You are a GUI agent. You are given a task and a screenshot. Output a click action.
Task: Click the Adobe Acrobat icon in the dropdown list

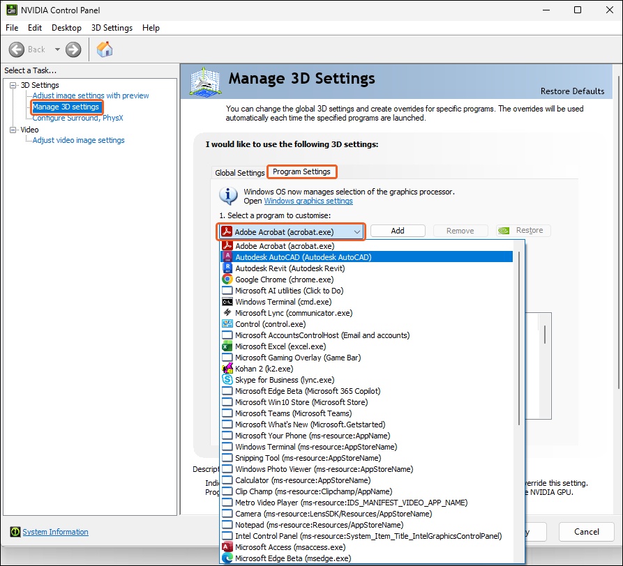227,245
